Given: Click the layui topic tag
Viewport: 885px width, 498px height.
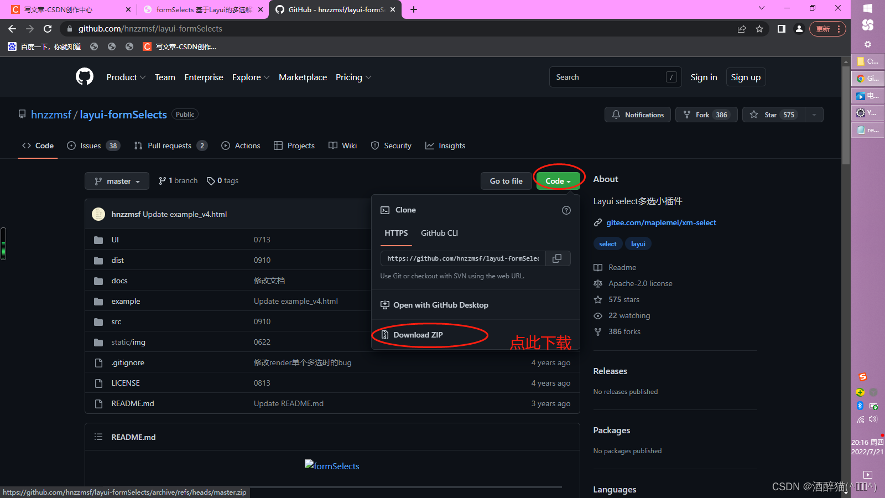Looking at the screenshot, I should pyautogui.click(x=638, y=244).
